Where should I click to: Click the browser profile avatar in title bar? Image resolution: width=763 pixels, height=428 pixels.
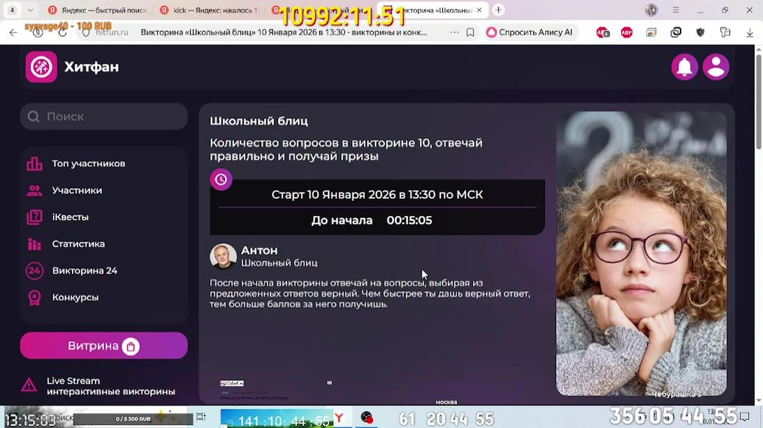pyautogui.click(x=652, y=10)
